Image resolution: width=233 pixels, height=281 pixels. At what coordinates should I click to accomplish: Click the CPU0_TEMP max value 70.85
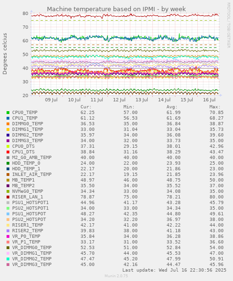pyautogui.click(x=216, y=113)
